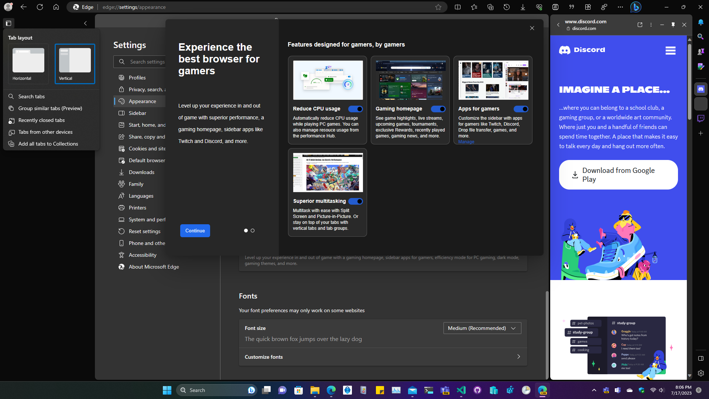Open Collections from the Edge toolbar
Image resolution: width=709 pixels, height=399 pixels.
[490, 7]
